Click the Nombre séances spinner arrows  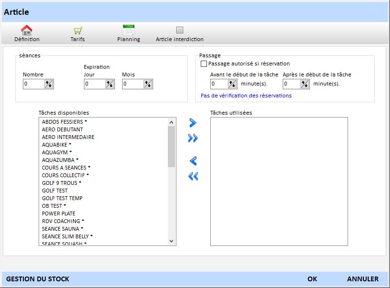(49, 84)
